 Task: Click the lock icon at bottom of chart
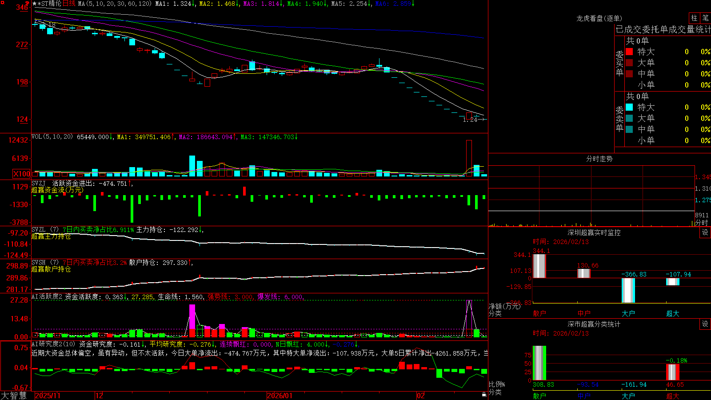[484, 395]
